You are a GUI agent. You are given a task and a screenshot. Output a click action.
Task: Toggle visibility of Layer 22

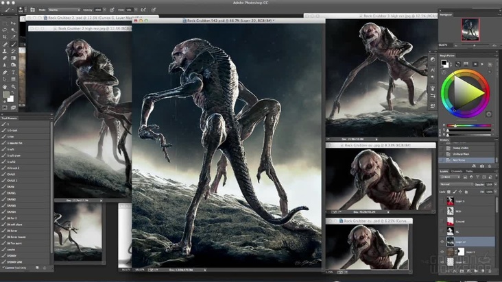[443, 242]
